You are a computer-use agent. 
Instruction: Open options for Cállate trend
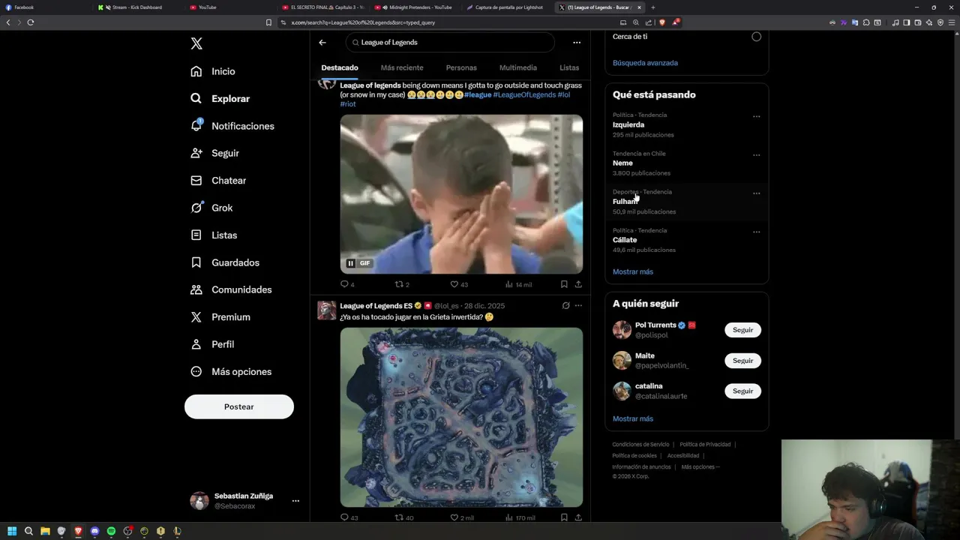[x=756, y=232]
